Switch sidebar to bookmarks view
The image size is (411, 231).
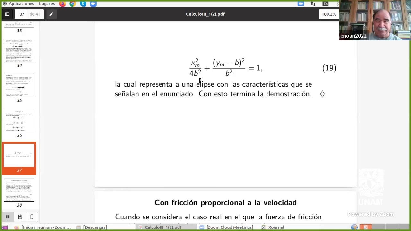pos(32,217)
